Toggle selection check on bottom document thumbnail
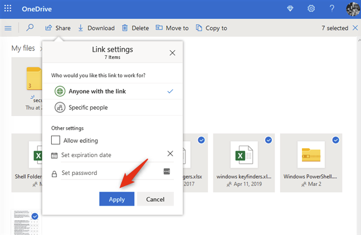The height and width of the screenshot is (235, 361). tap(35, 216)
